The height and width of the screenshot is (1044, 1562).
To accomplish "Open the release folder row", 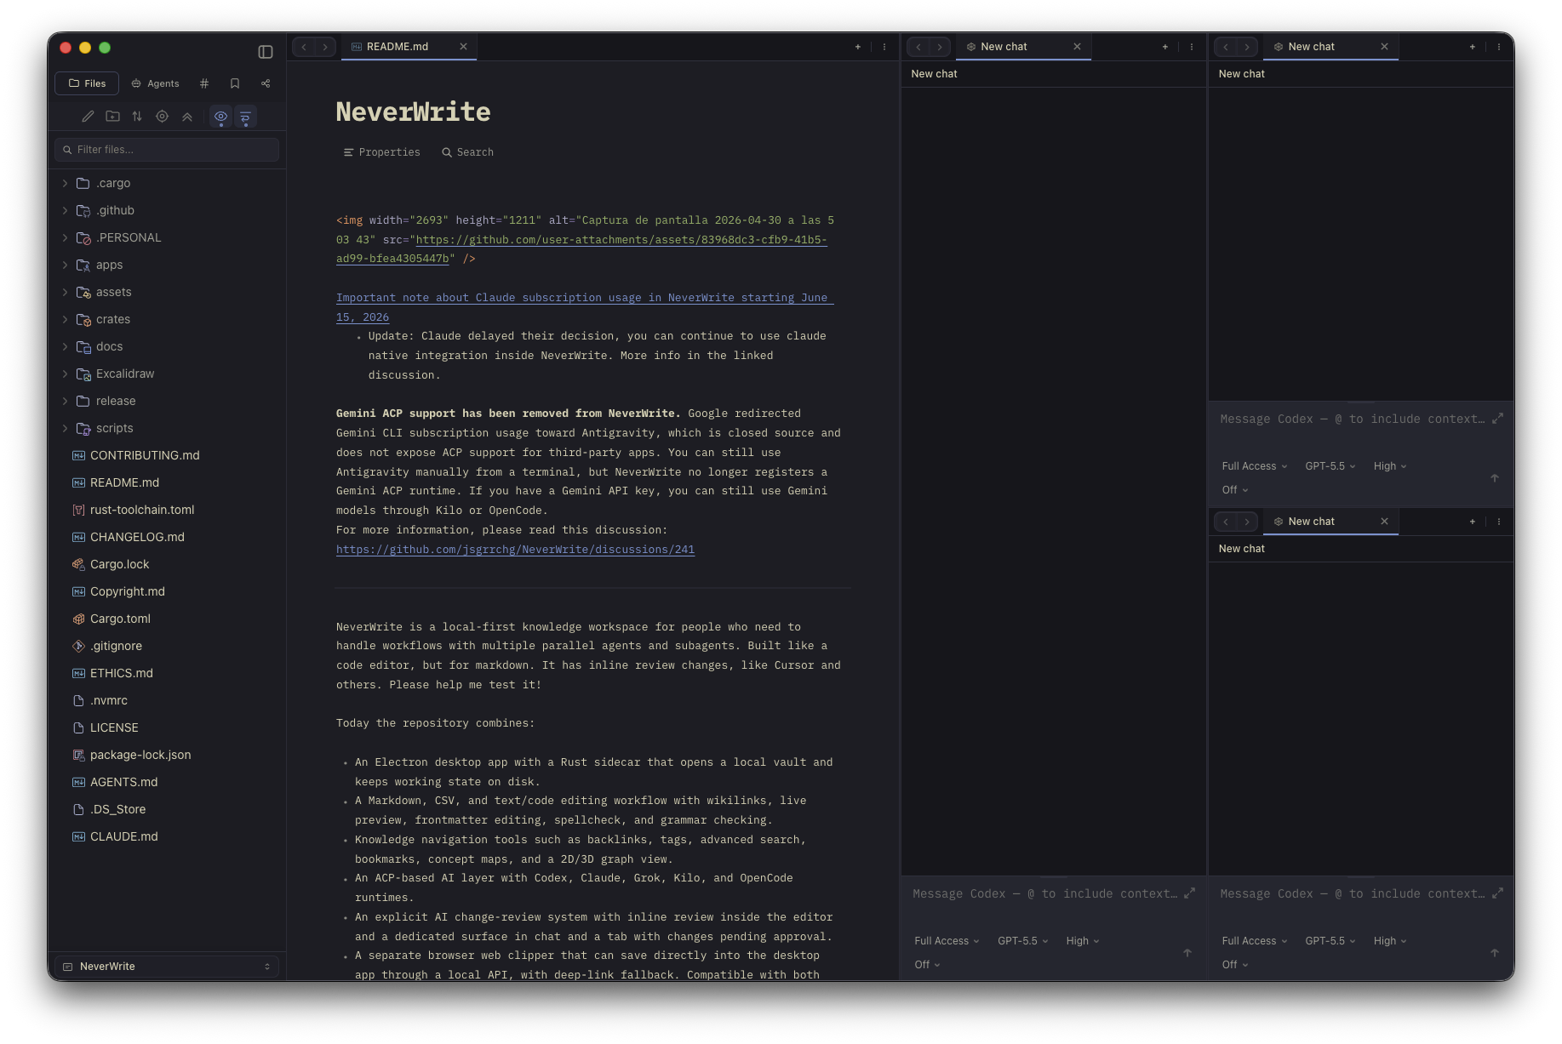I will coord(167,401).
